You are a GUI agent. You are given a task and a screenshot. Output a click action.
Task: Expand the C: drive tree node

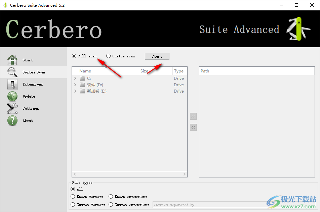[75, 78]
